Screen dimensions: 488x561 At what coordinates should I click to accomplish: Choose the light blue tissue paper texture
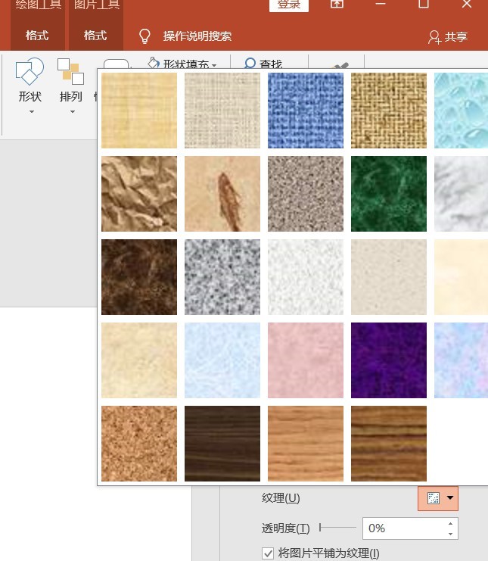222,360
